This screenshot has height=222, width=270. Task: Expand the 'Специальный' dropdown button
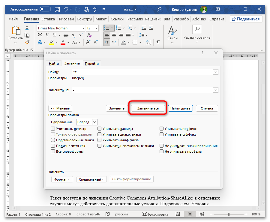pyautogui.click(x=91, y=179)
